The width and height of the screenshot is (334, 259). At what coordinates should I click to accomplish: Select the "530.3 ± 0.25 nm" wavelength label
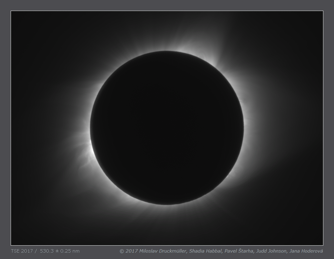point(60,251)
